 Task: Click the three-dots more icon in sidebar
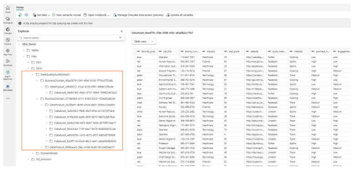[x=7, y=98]
